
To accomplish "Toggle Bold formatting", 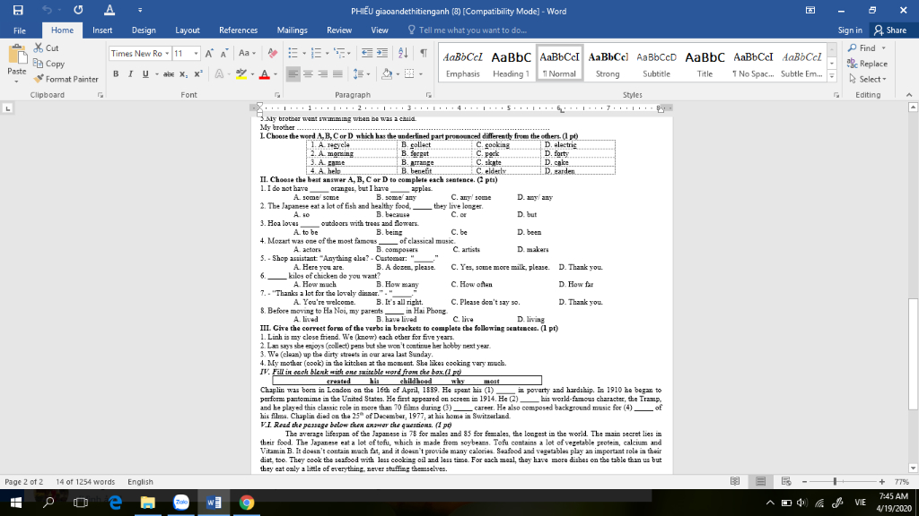I will [116, 74].
